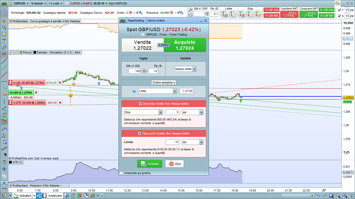Open the Stop loss pip unit dropdown
Screen dimensions: 355x199
[193, 112]
